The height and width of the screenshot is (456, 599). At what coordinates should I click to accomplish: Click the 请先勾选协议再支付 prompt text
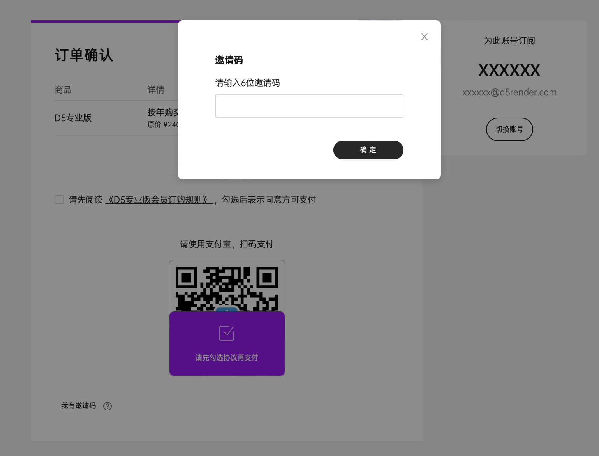coord(227,357)
